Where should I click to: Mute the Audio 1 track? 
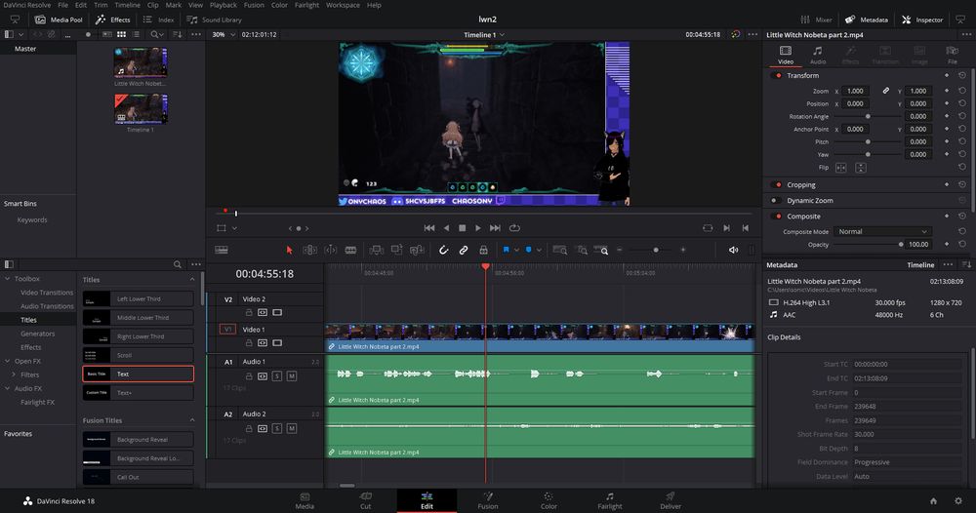291,375
